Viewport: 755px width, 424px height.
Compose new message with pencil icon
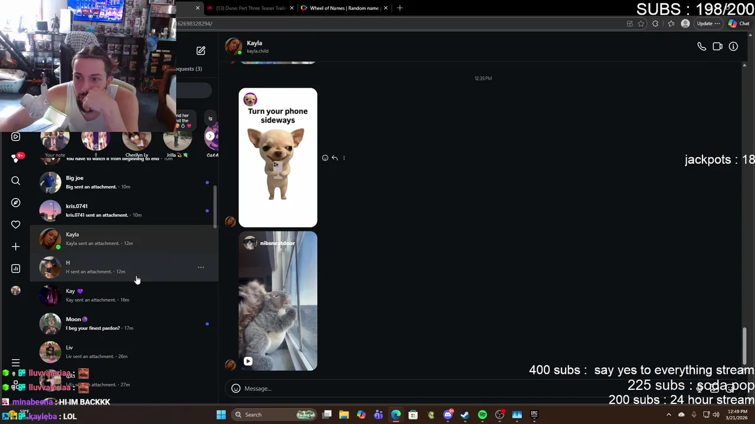(201, 51)
